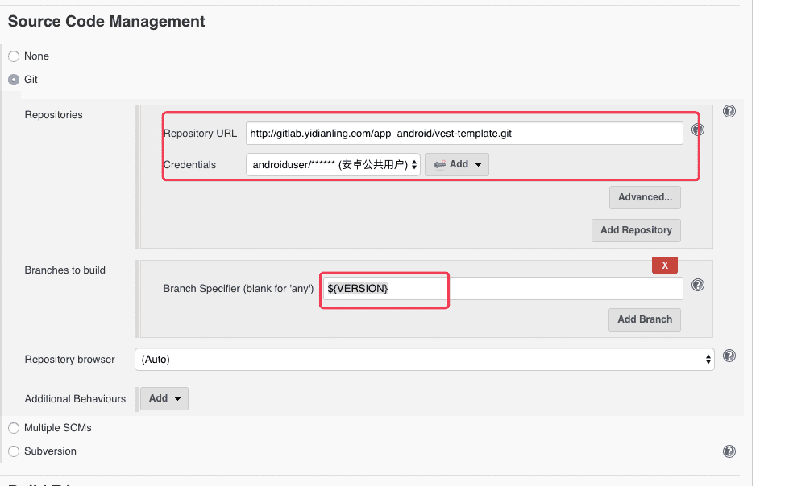Viewport: 789px width, 486px height.
Task: Click the Source Code Management heading
Action: point(106,22)
